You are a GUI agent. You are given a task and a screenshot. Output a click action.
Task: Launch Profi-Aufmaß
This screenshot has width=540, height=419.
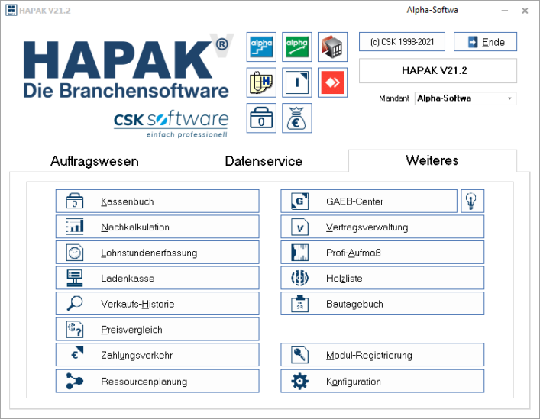pos(382,253)
